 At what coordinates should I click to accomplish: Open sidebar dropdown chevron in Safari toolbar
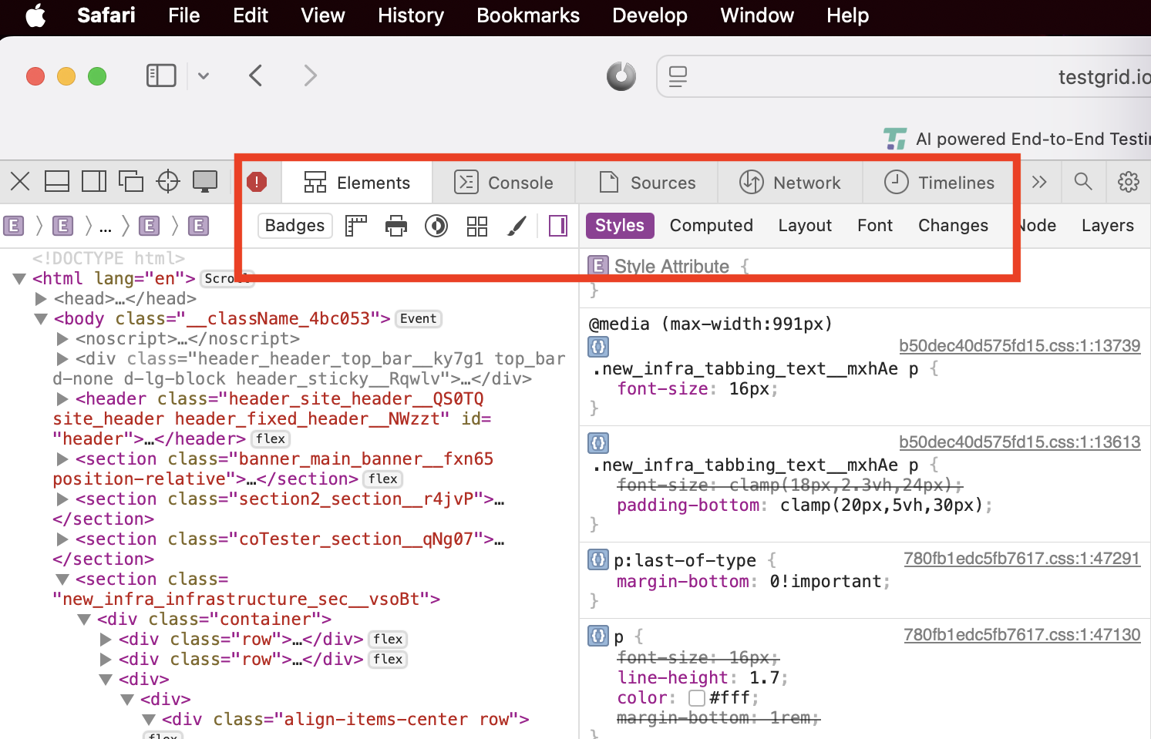coord(204,76)
